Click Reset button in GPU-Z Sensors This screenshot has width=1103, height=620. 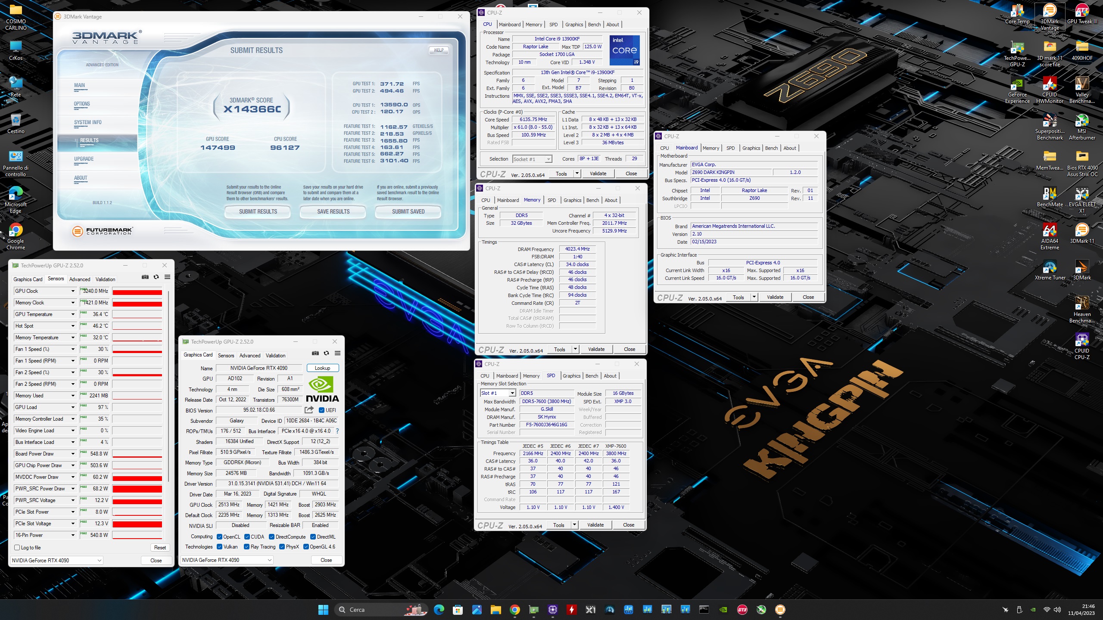[160, 548]
